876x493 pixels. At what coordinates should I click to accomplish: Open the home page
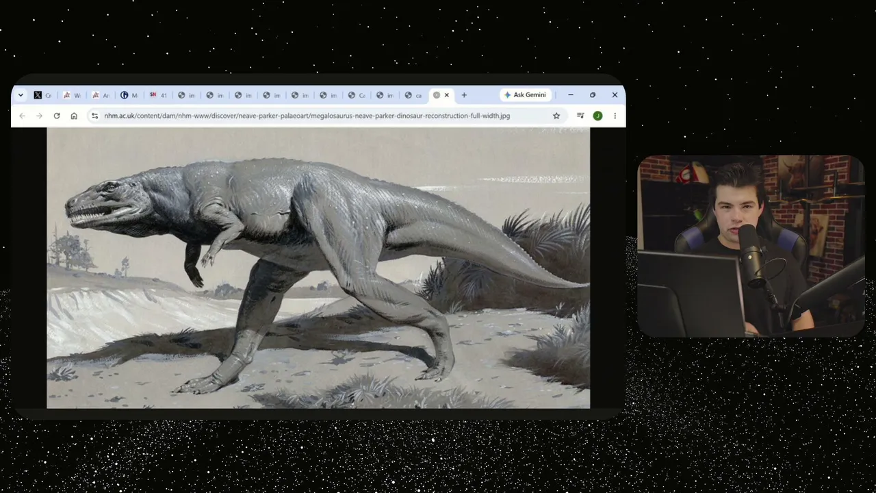pos(74,116)
